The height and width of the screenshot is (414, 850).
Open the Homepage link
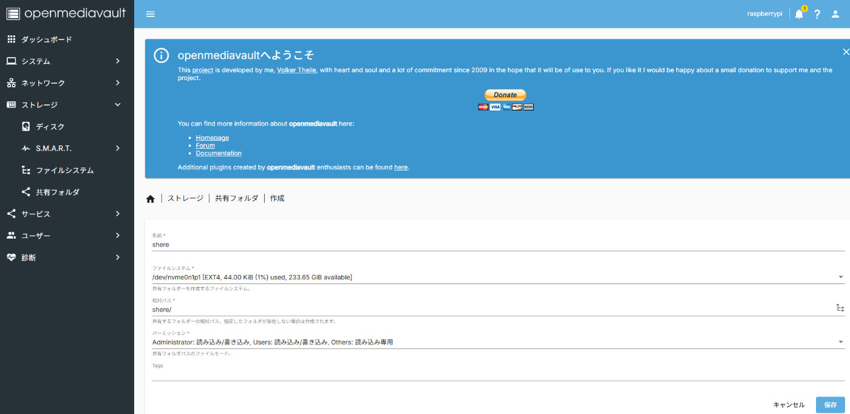click(212, 138)
